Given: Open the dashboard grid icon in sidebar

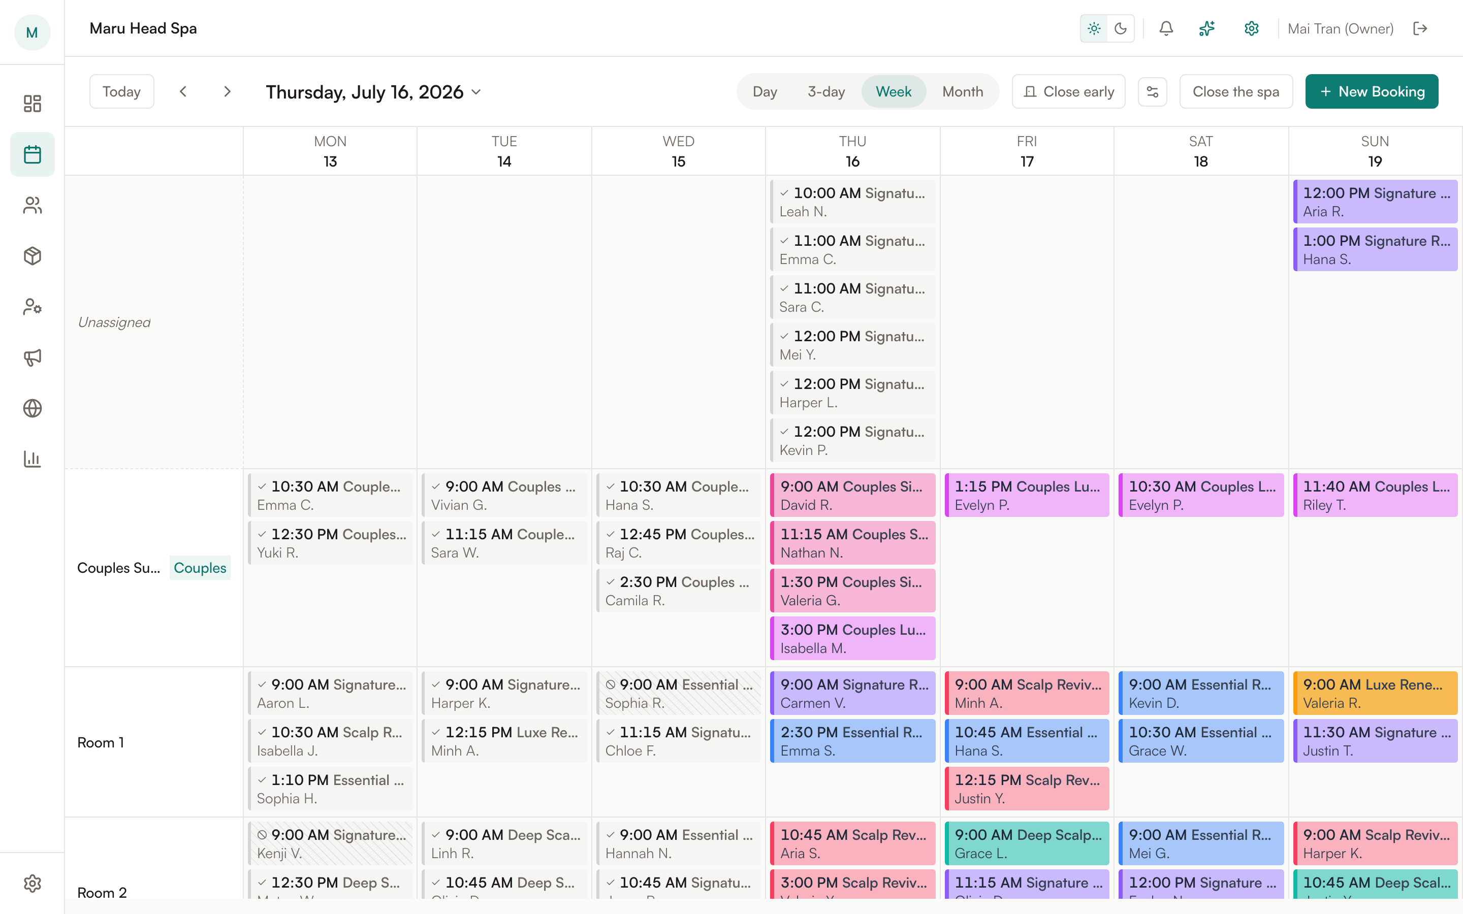Looking at the screenshot, I should coord(32,104).
